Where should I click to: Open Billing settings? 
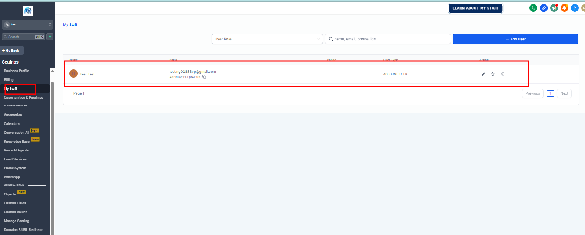[x=9, y=80]
